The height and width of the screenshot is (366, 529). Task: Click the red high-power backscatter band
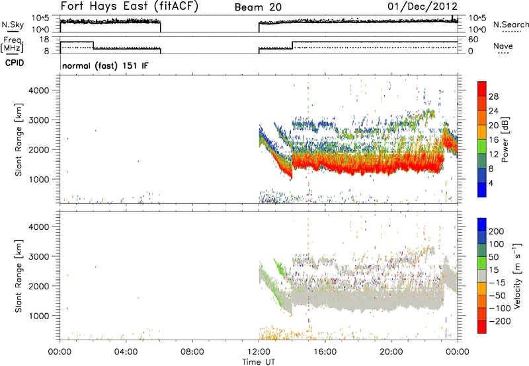pos(368,163)
